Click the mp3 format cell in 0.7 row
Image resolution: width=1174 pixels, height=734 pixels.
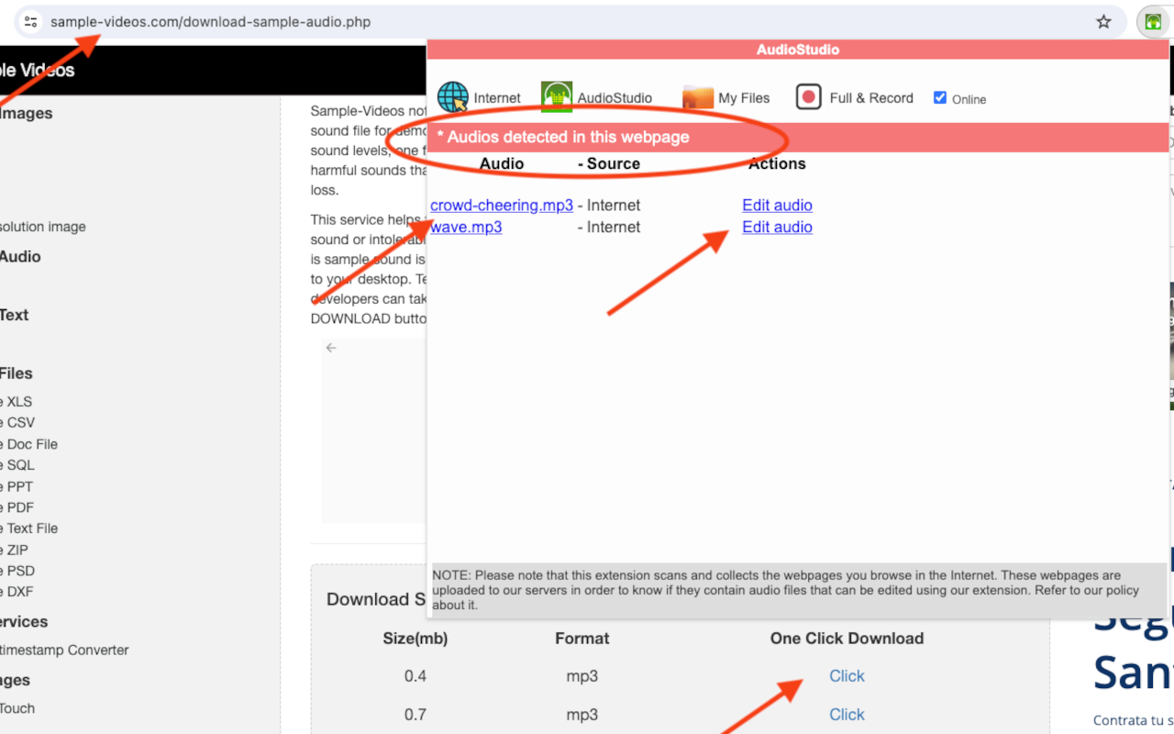582,715
